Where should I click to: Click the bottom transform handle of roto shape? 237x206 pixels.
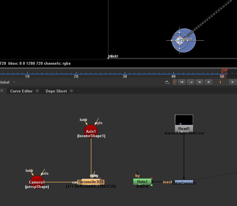(x=179, y=49)
